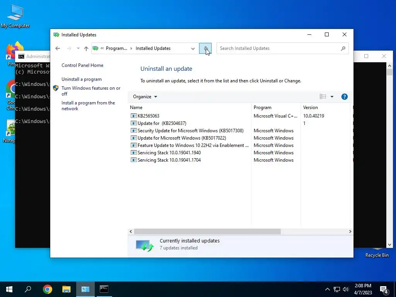Sort by the Program column header
Screen dimensions: 396x297
[276, 108]
